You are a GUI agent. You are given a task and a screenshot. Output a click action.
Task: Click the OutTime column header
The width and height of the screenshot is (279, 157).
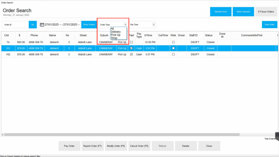click(163, 35)
